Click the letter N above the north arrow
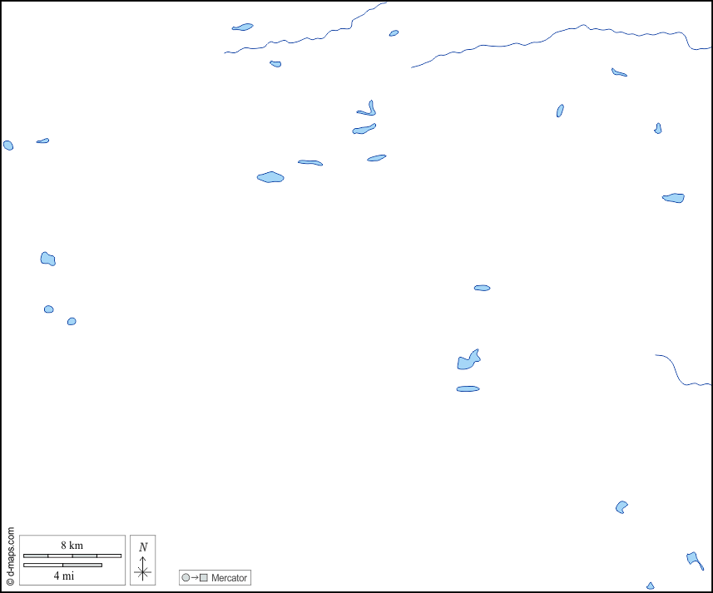Viewport: 713px width, 593px height. [143, 547]
